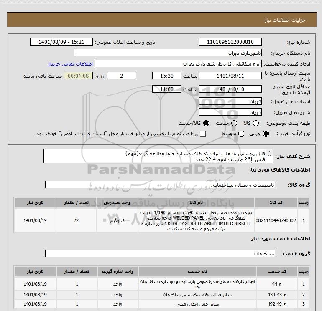
Task: Select the کالا radio button
Action: pyautogui.click(x=256, y=123)
